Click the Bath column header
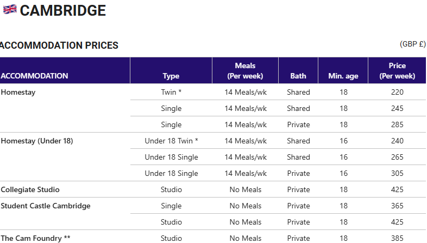 pos(298,76)
